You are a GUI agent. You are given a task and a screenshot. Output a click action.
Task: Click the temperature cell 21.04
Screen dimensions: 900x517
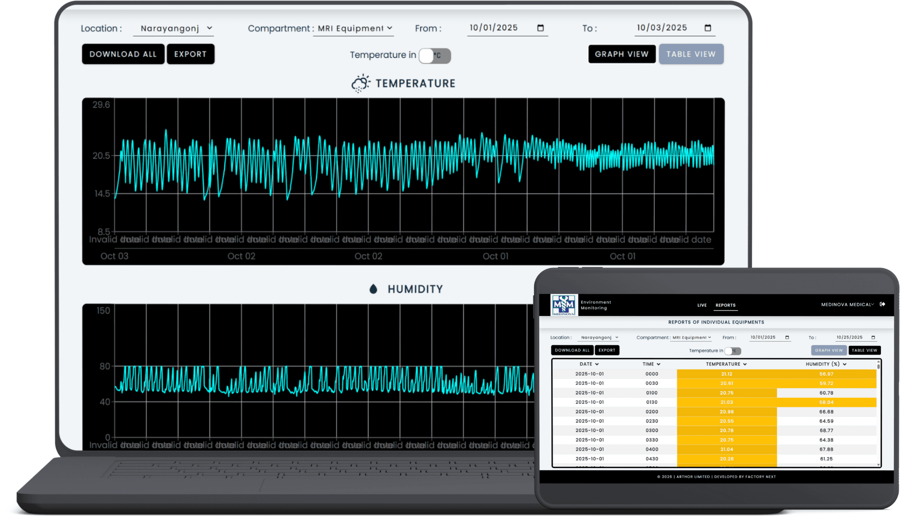[x=727, y=450]
